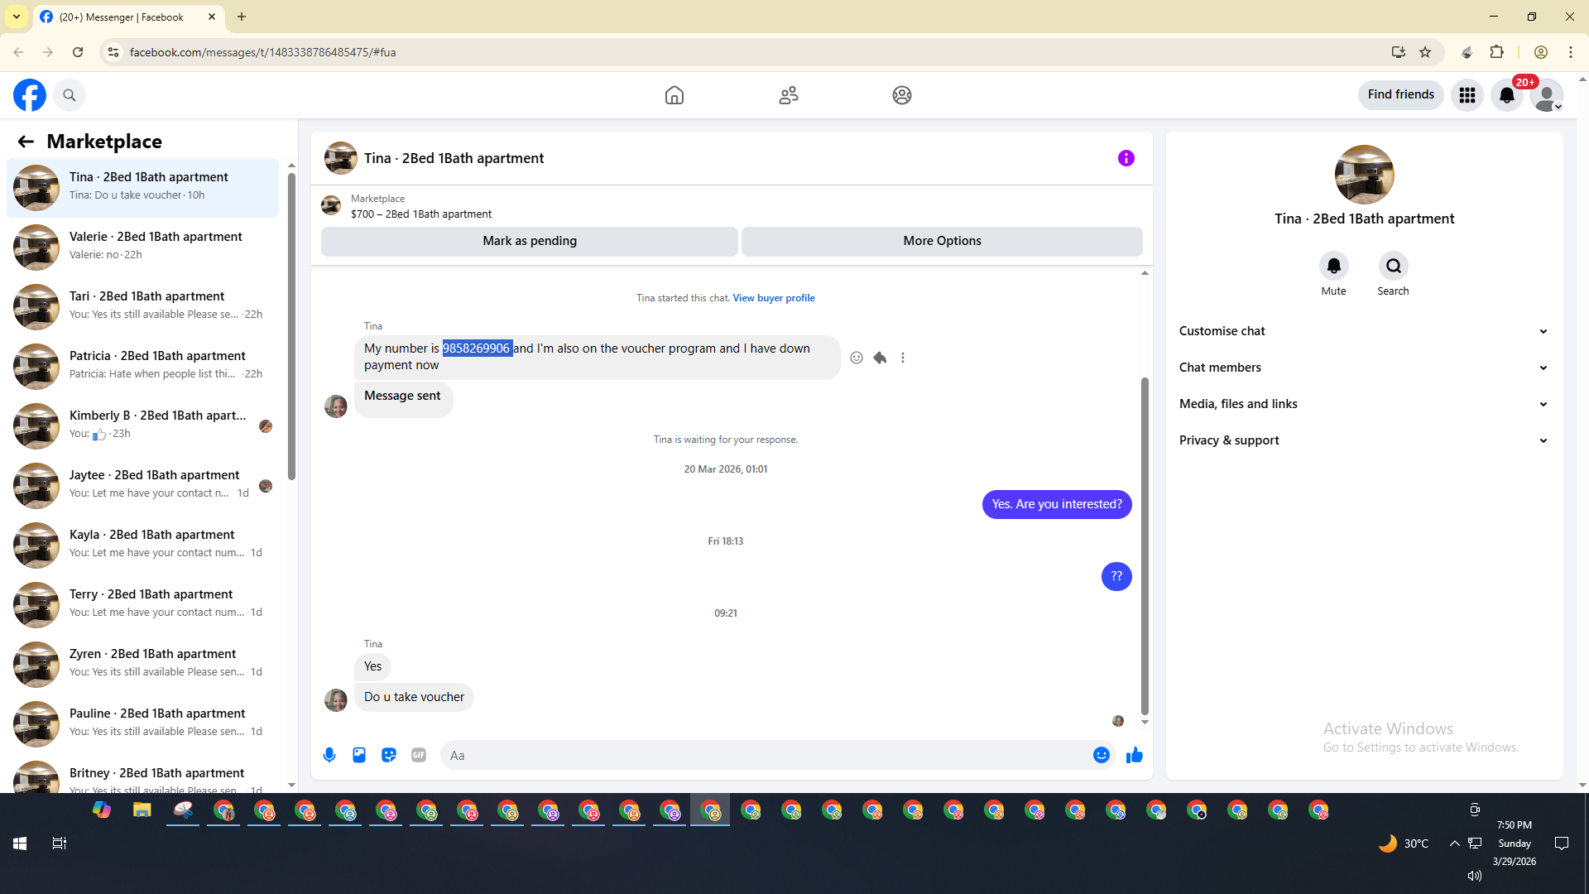Expand the Customise chat section
Viewport: 1589px width, 894px height.
point(1364,331)
